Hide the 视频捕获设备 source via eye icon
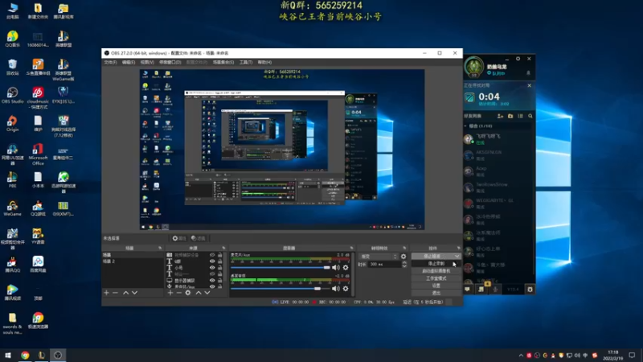The height and width of the screenshot is (362, 643). click(212, 255)
